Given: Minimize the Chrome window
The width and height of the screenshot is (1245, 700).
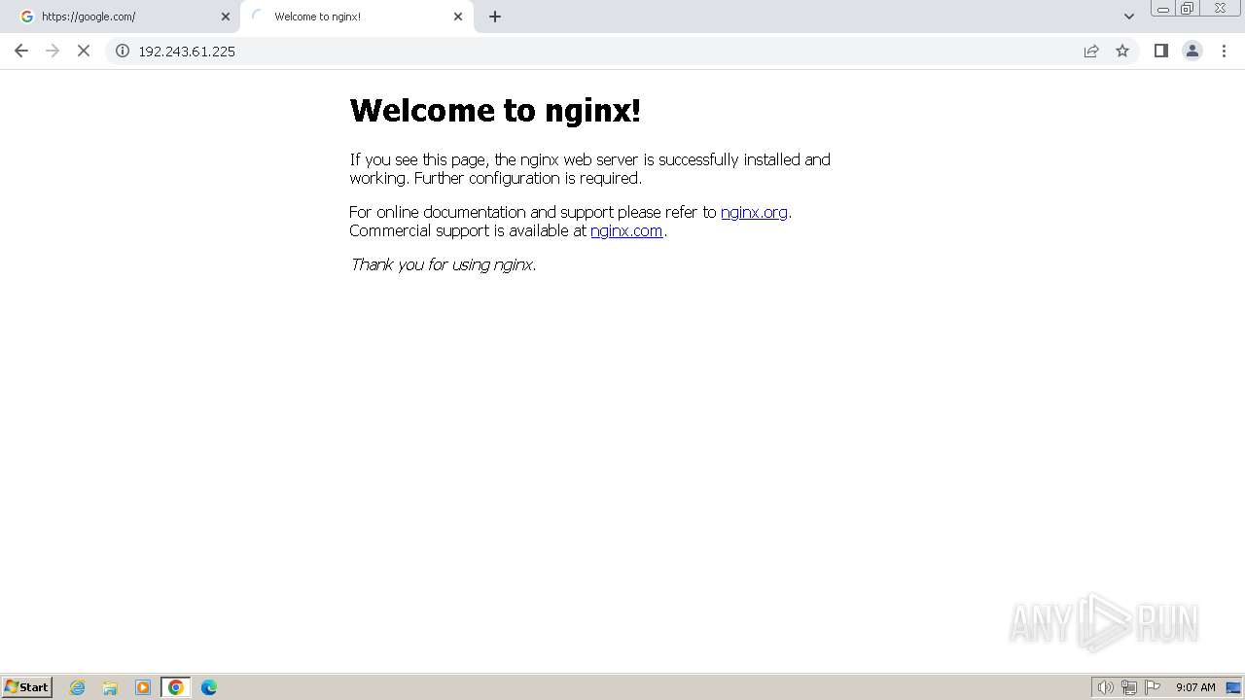Looking at the screenshot, I should click(x=1162, y=9).
